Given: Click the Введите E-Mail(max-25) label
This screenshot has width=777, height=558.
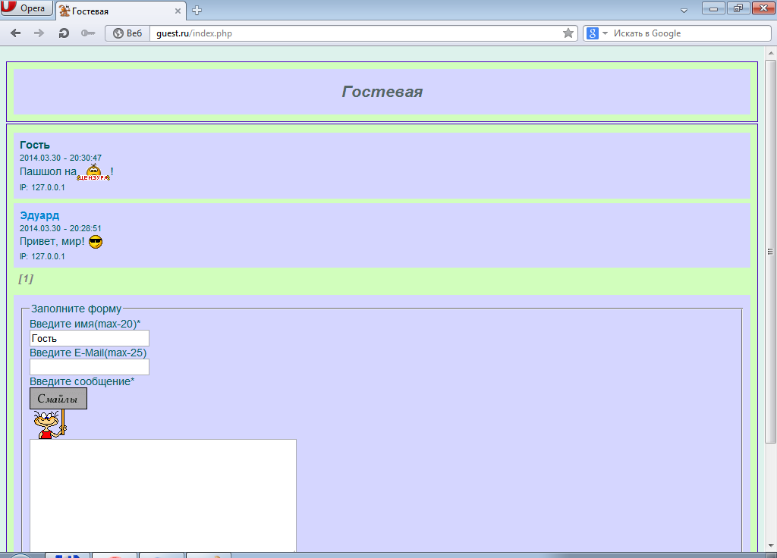Looking at the screenshot, I should pyautogui.click(x=88, y=353).
